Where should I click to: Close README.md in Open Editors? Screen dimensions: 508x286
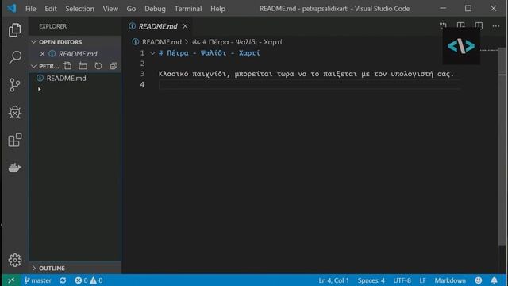click(x=42, y=54)
